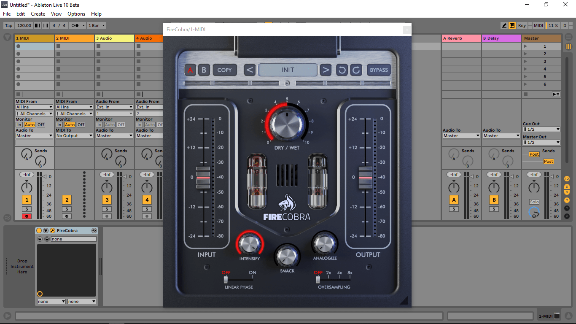The width and height of the screenshot is (576, 324).
Task: Open the Edit menu
Action: click(21, 14)
